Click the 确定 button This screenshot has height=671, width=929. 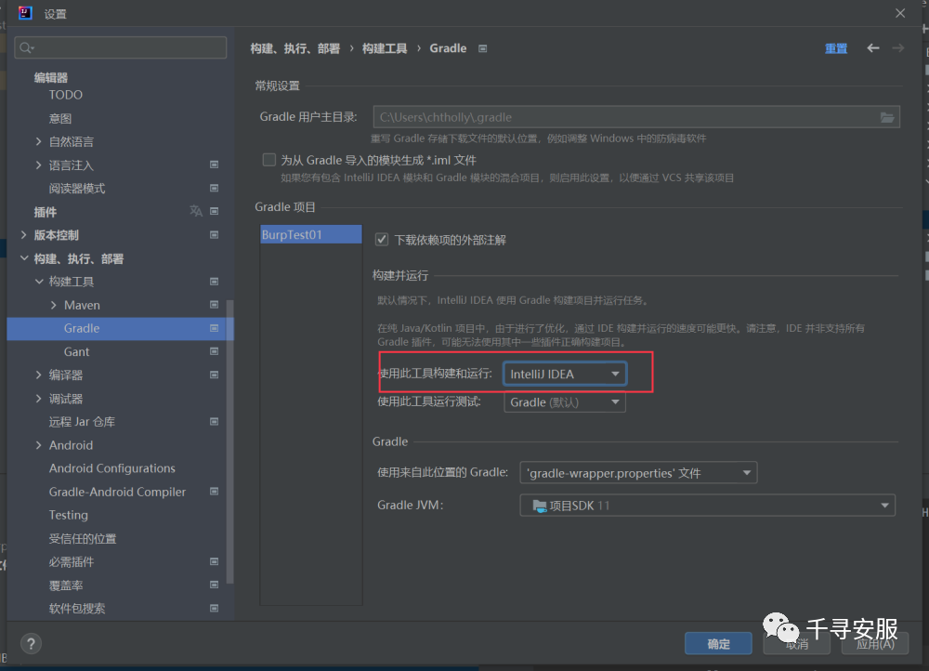pyautogui.click(x=718, y=644)
